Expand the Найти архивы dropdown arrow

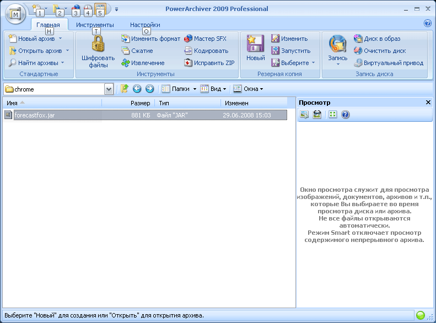coord(63,63)
